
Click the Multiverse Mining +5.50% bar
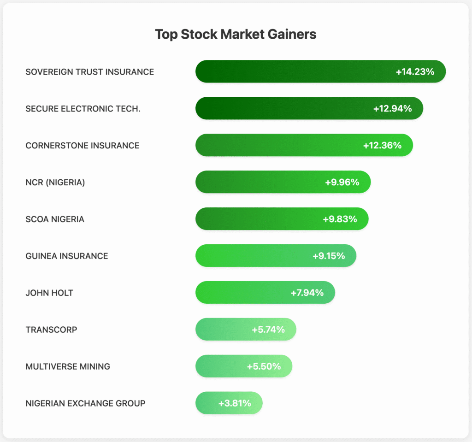pos(244,366)
